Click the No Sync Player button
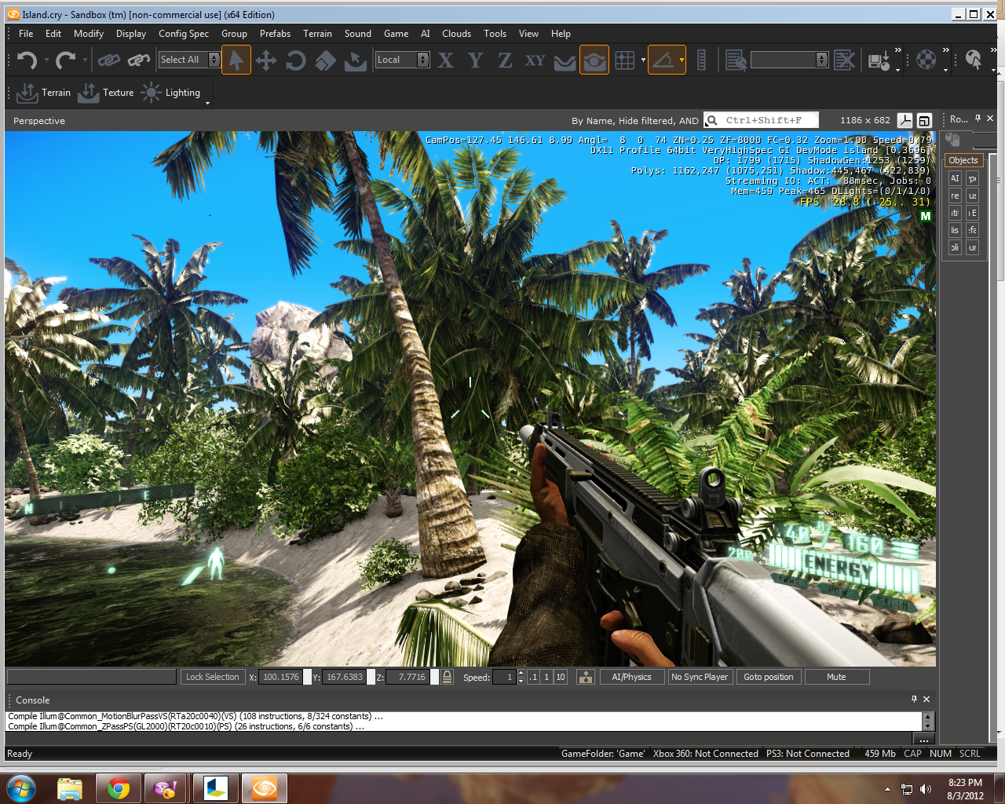Viewport: 1005px width, 804px height. 700,677
